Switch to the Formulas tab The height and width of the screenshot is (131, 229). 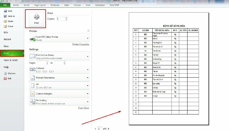tap(55, 5)
